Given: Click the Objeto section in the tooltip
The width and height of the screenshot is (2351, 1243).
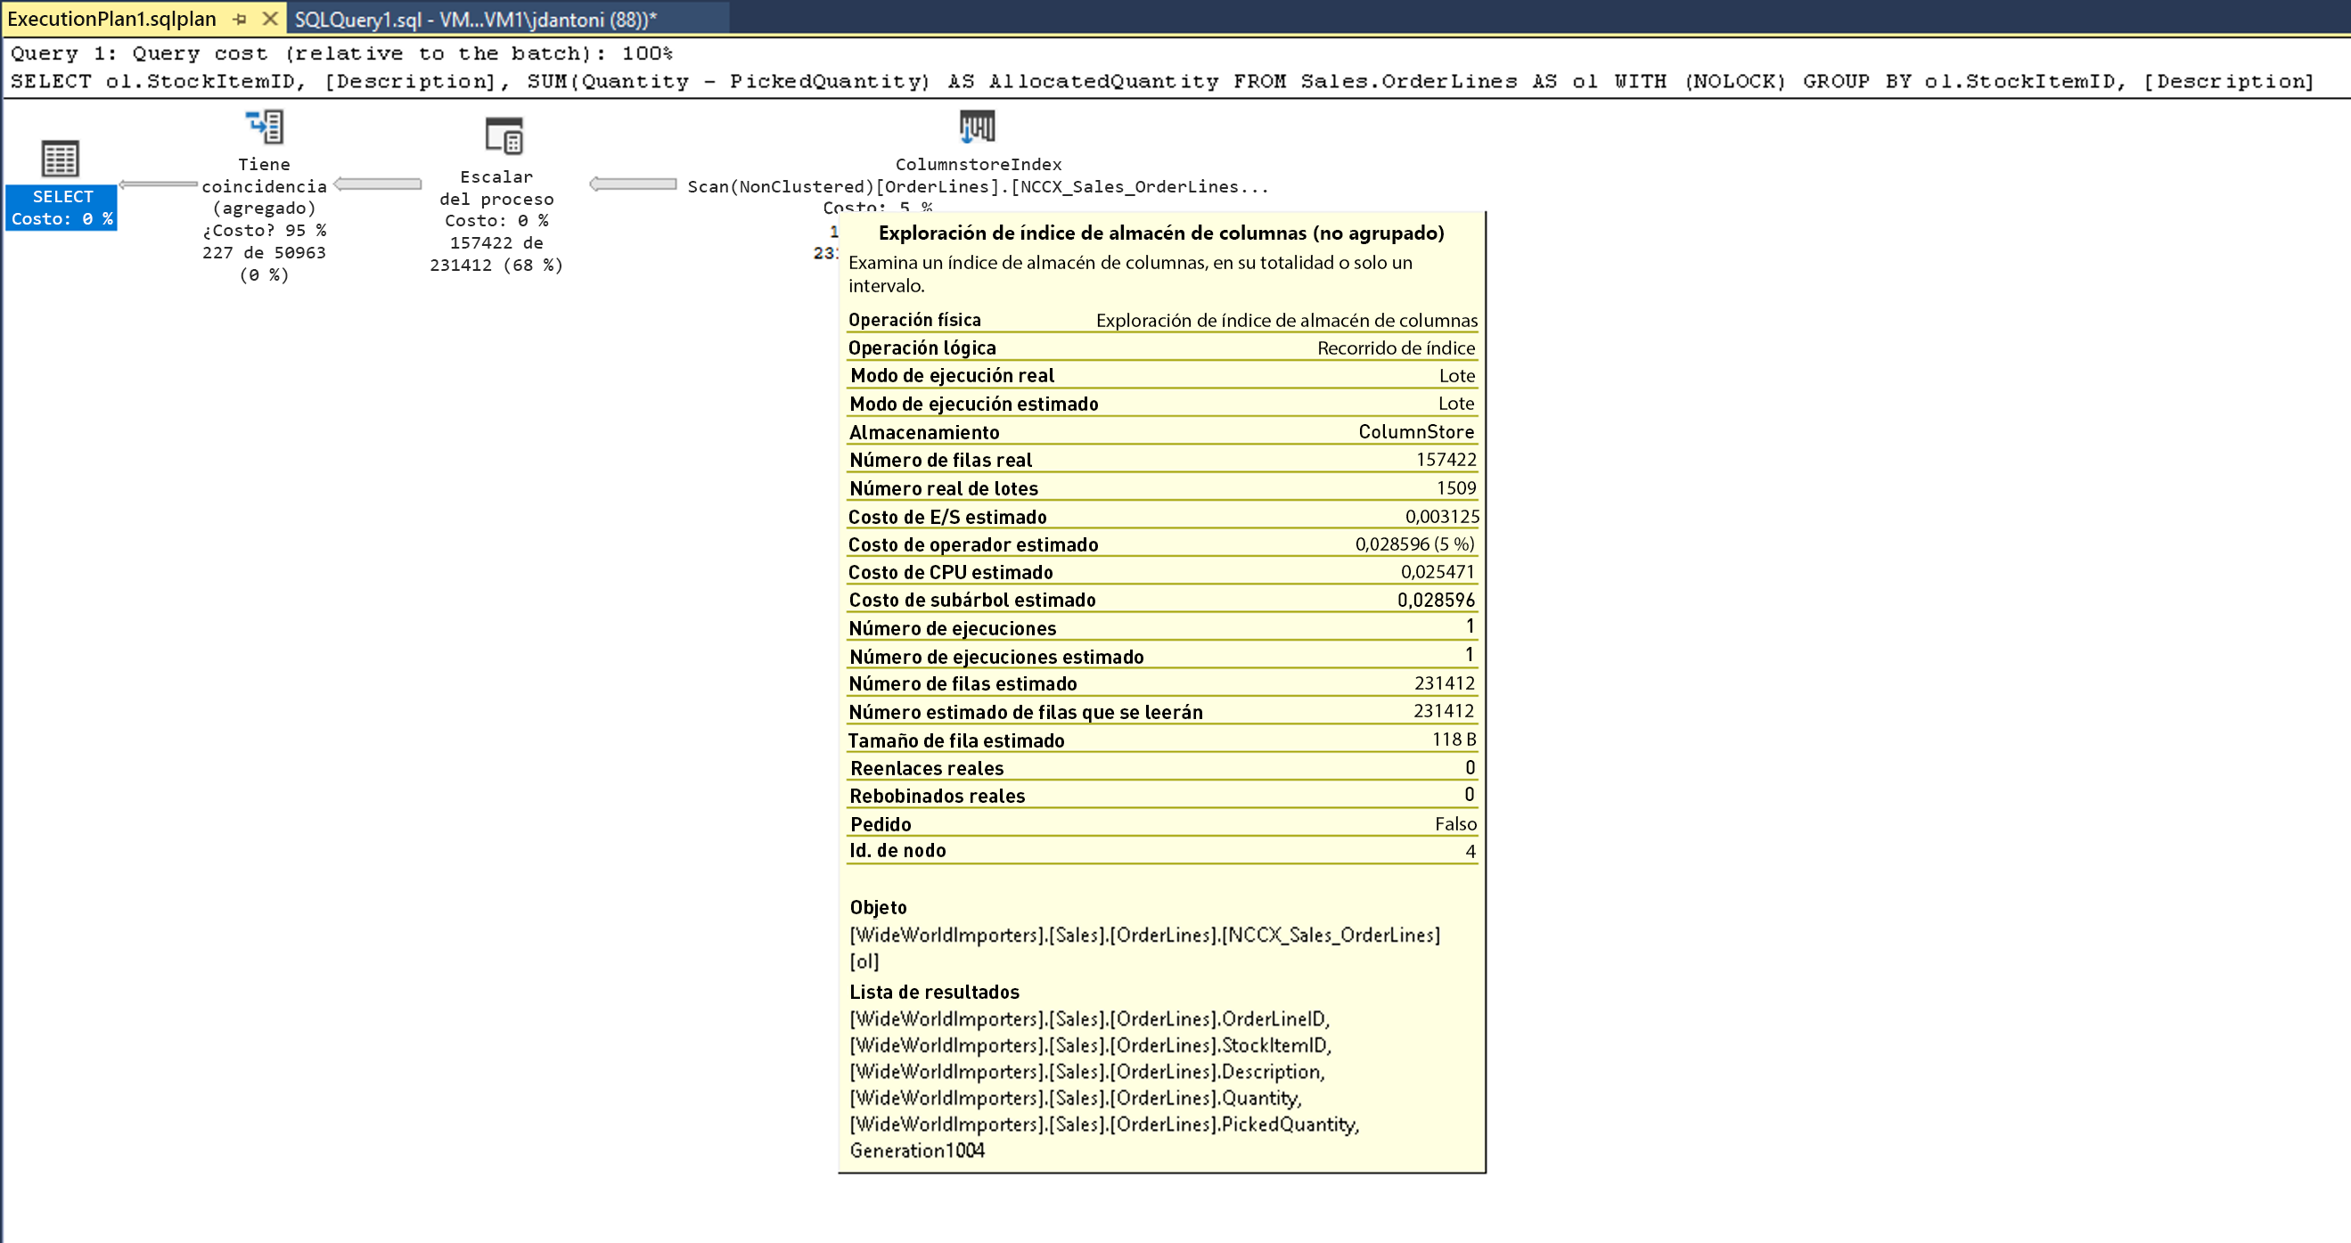Looking at the screenshot, I should click(x=878, y=907).
